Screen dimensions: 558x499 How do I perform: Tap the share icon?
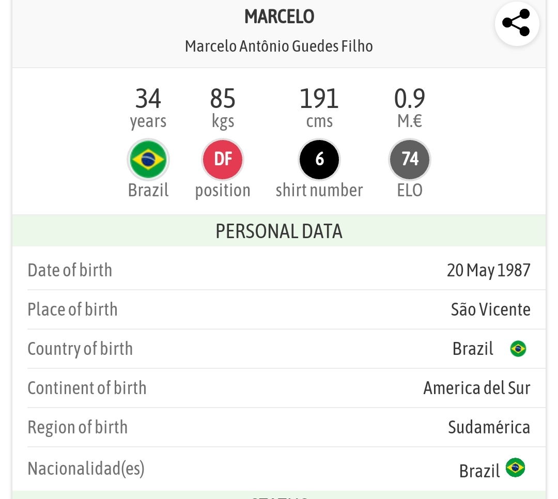pos(517,23)
